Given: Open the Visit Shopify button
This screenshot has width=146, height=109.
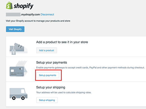Looking at the screenshot, I should click(x=15, y=29).
